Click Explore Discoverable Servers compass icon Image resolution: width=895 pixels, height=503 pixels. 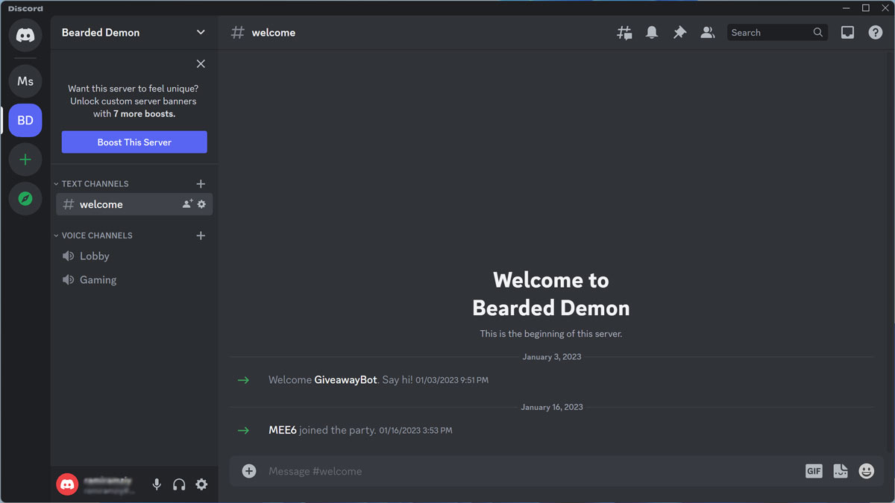(x=25, y=199)
